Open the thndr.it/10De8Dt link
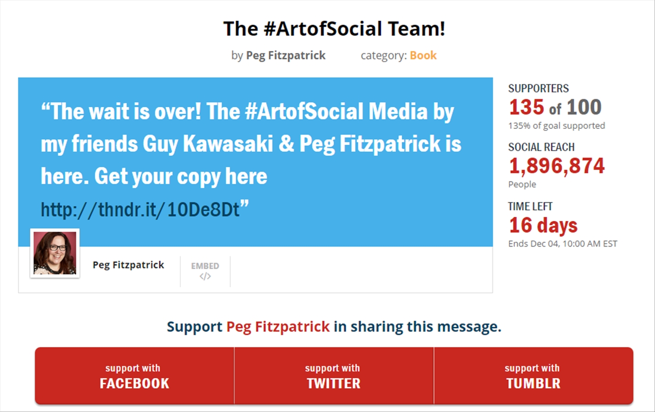Screen dimensions: 655x412 [x=140, y=209]
